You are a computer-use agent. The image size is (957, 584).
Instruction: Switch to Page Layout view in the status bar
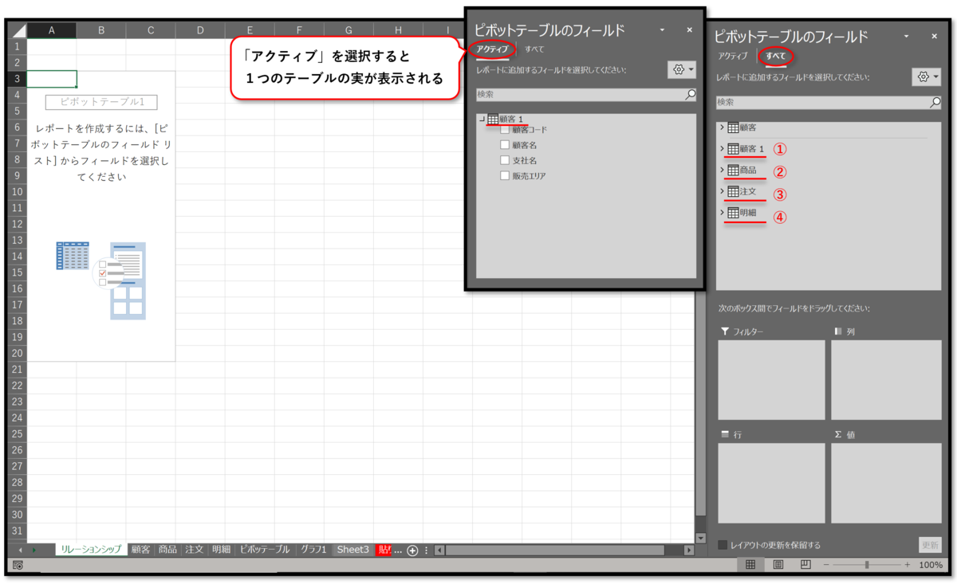[x=778, y=565]
